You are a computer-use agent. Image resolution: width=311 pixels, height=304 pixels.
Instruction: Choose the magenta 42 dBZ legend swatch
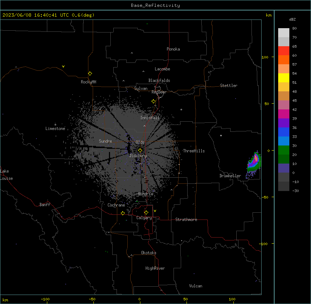[284, 114]
